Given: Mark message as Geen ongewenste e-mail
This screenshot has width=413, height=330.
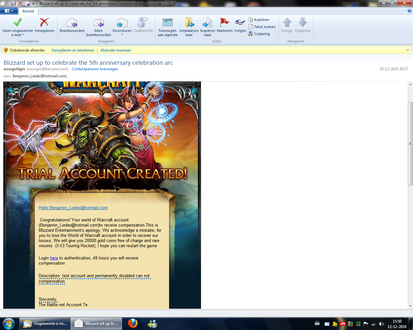Looking at the screenshot, I should tap(17, 26).
